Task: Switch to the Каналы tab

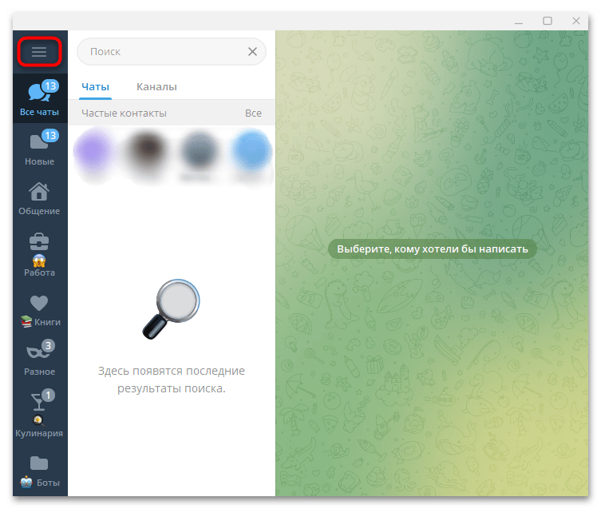Action: (x=156, y=87)
